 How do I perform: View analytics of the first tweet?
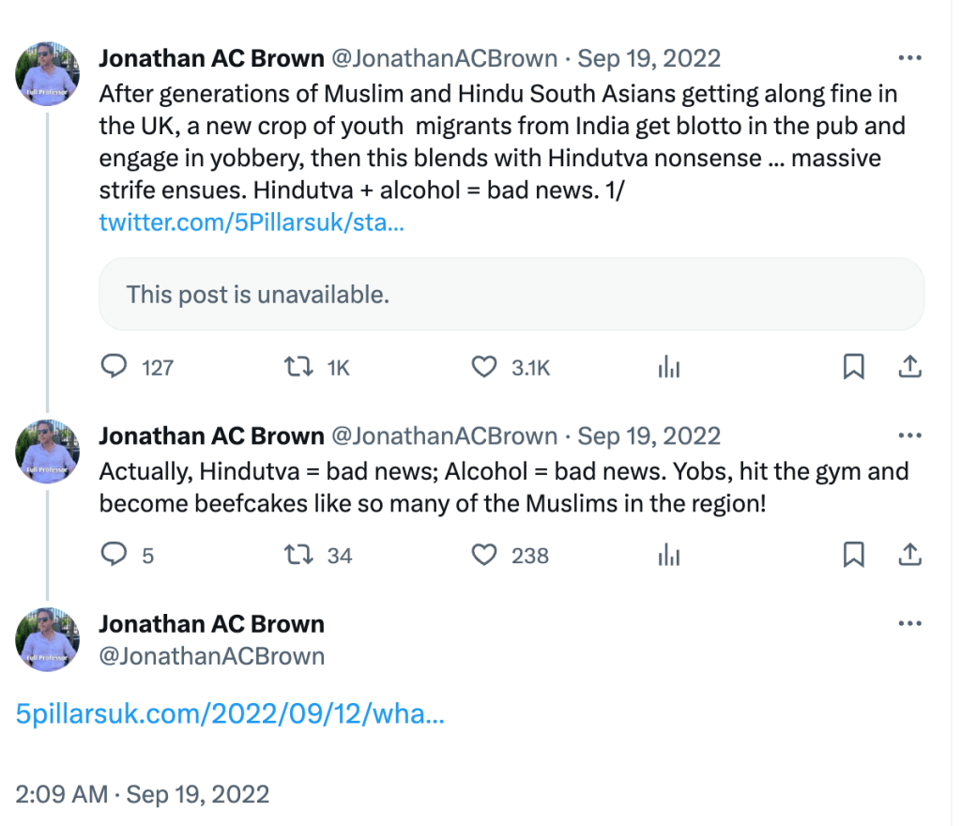click(669, 367)
